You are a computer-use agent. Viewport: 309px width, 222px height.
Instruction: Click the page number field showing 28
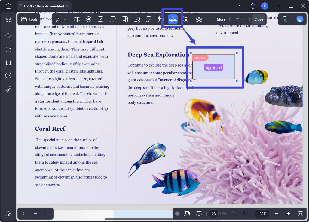[214, 214]
